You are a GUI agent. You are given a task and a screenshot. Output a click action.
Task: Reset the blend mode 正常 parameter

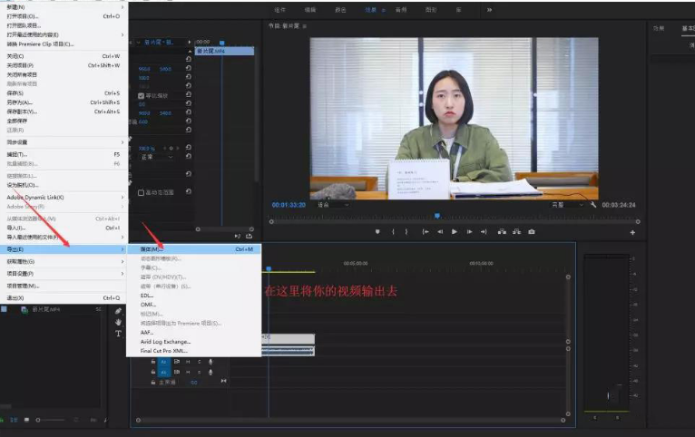[x=189, y=156]
